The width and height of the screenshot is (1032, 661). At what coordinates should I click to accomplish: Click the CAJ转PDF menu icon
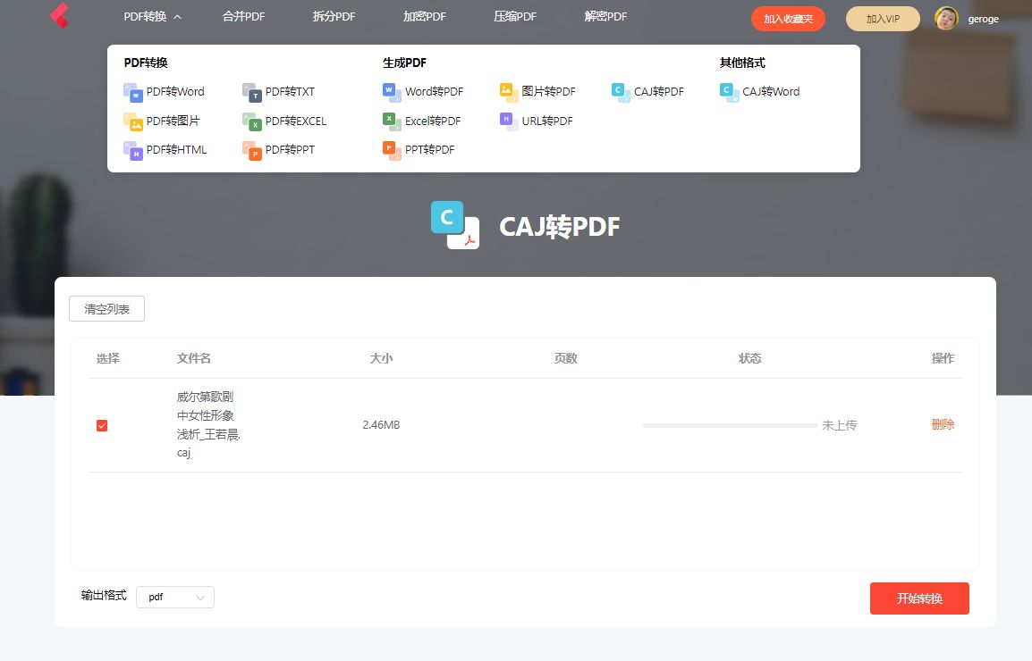(x=621, y=92)
